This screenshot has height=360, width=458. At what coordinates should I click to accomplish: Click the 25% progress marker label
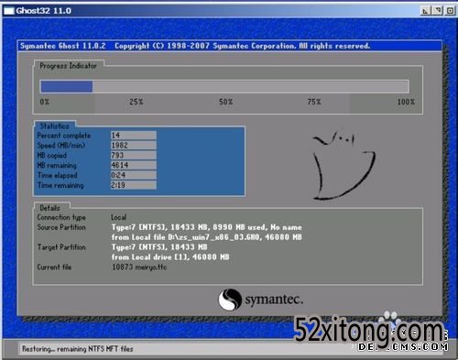[136, 102]
